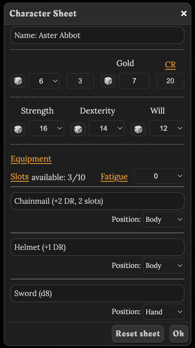Viewport: 195px width, 348px height.
Task: Edit the Chainmail equipment entry
Action: coord(97,201)
